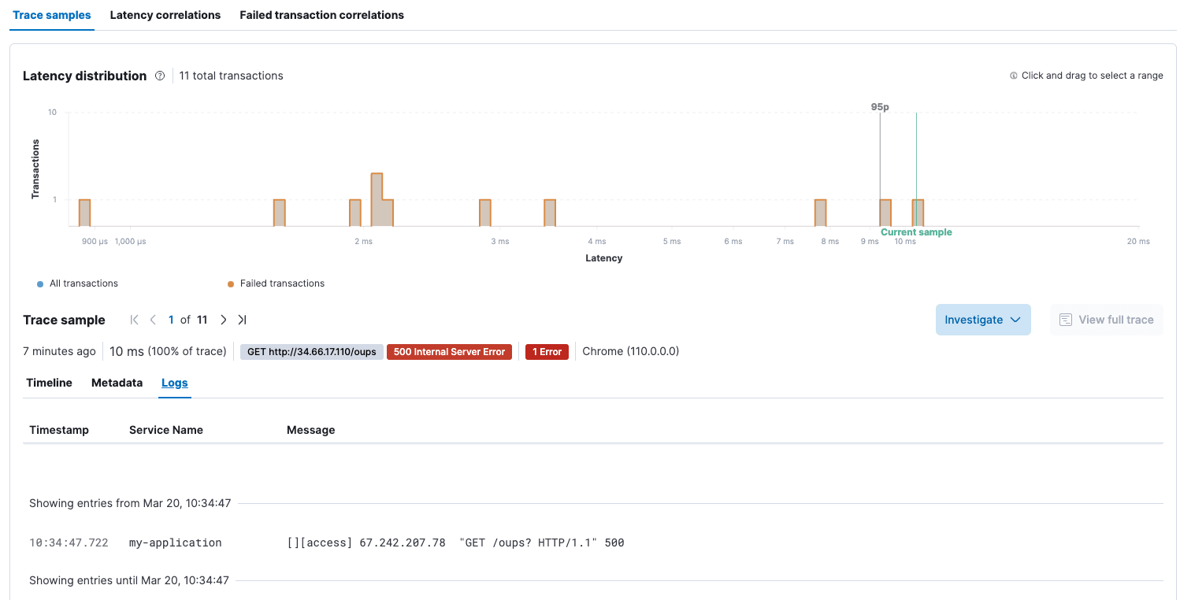
Task: Select the tallest histogram bar near 2 ms
Action: click(x=377, y=198)
